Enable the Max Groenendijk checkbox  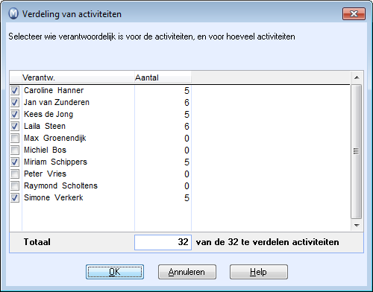[15, 138]
